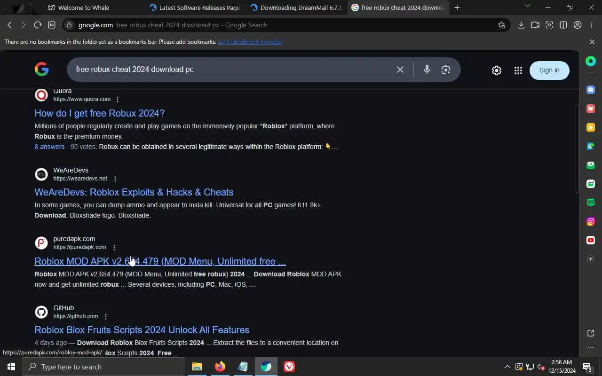The image size is (602, 376).
Task: Open the Naver home button
Action: (52, 25)
